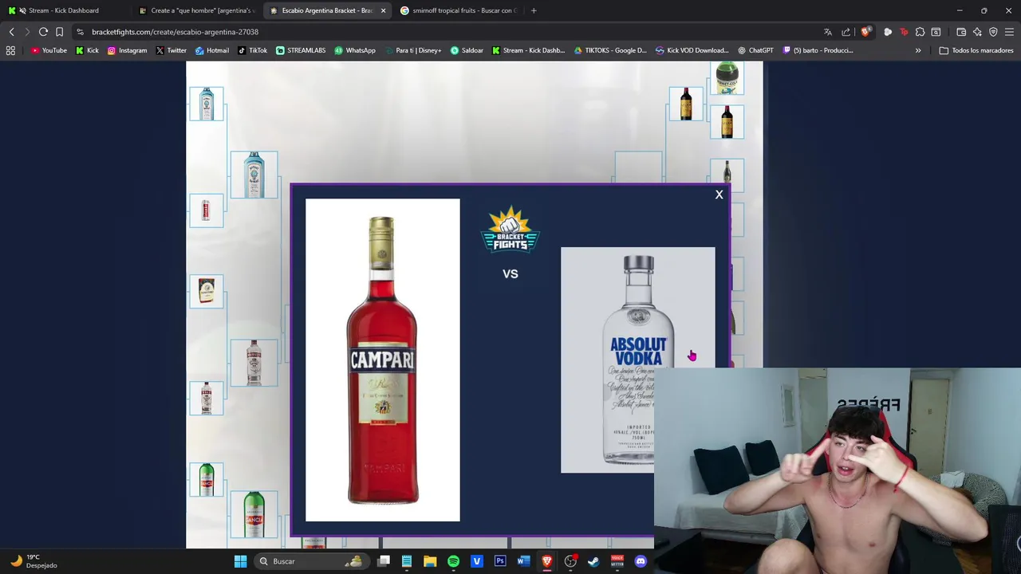Open the Para ti | Disney+ bookmark
The image size is (1021, 574).
tap(412, 50)
